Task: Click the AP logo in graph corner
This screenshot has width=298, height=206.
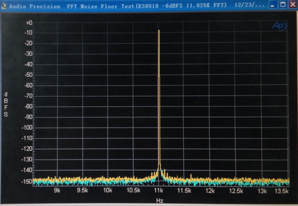Action: pos(279,26)
